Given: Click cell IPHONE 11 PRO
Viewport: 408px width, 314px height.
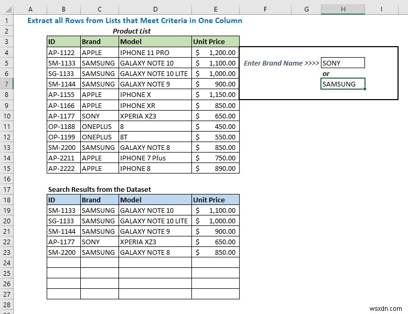Looking at the screenshot, I should click(155, 52).
